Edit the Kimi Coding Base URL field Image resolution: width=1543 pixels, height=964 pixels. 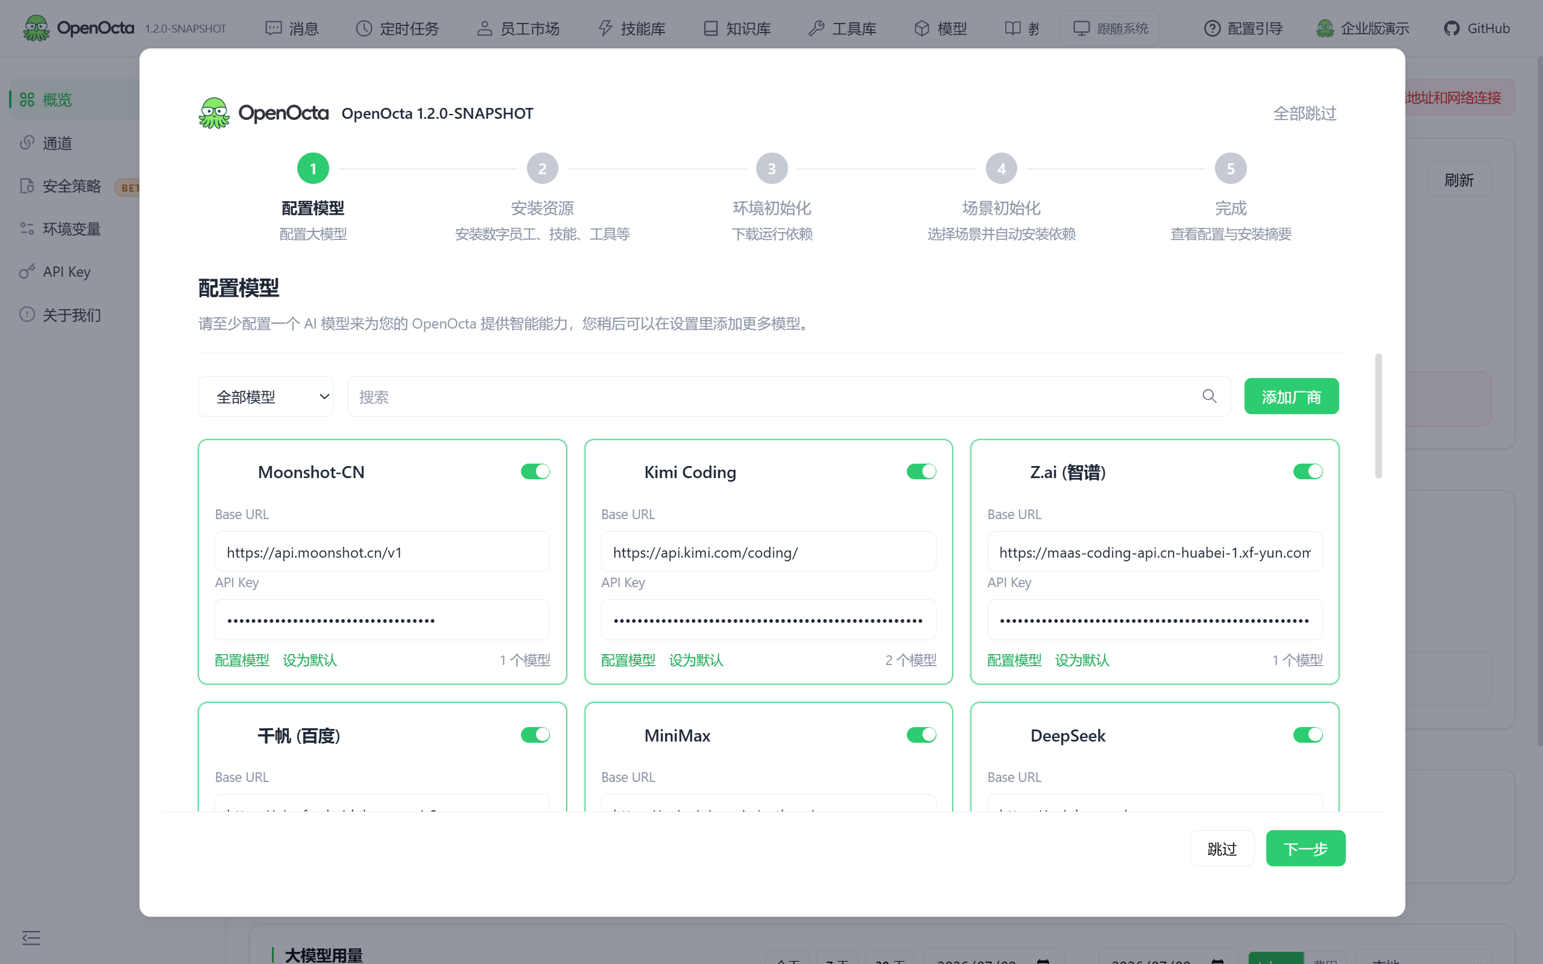(x=768, y=552)
